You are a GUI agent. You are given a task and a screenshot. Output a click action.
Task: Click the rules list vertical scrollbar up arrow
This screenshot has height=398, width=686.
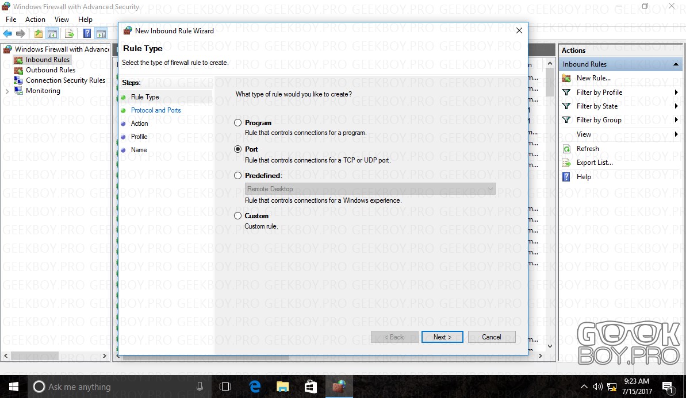coord(550,64)
